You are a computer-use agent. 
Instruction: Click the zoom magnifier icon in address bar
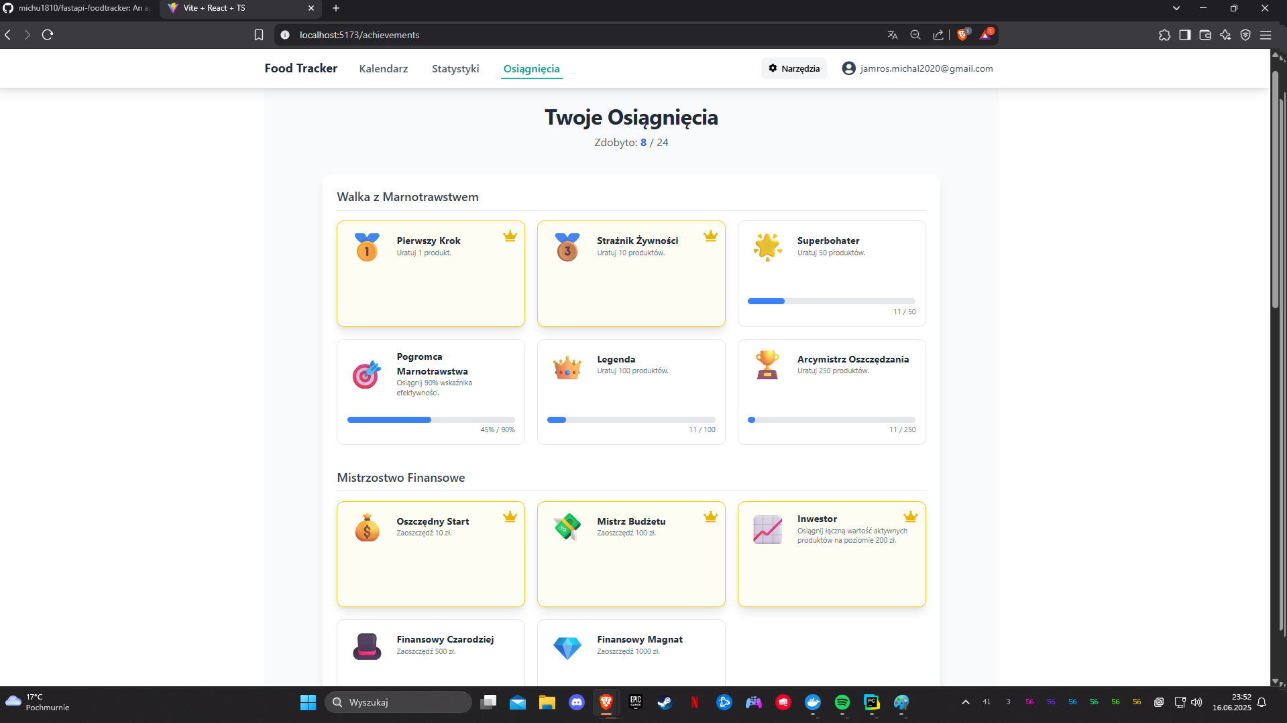tap(915, 35)
